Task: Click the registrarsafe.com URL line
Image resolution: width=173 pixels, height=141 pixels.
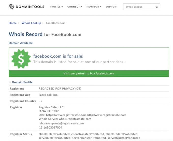Action: click(82, 115)
